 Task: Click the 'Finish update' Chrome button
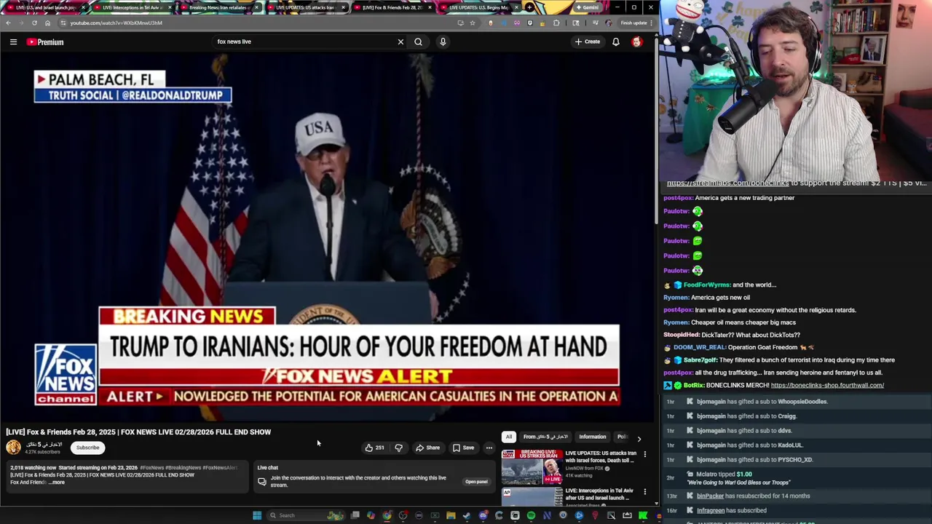pos(637,23)
